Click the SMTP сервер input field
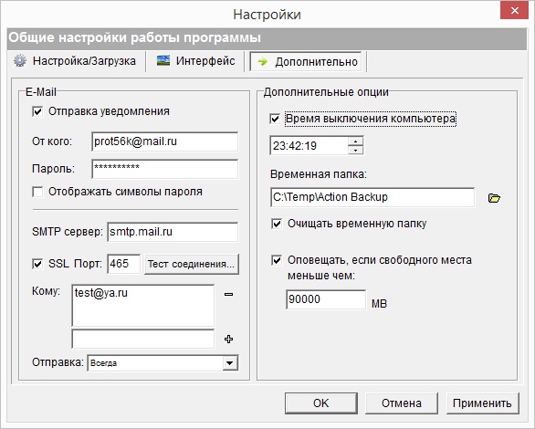This screenshot has width=535, height=429. pos(173,232)
